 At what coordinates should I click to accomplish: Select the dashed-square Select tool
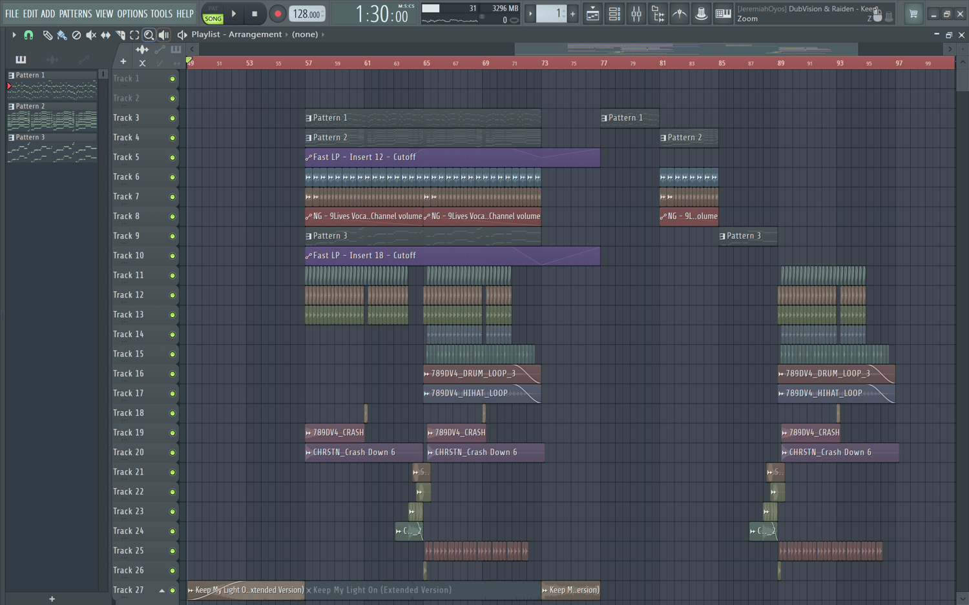click(x=134, y=35)
